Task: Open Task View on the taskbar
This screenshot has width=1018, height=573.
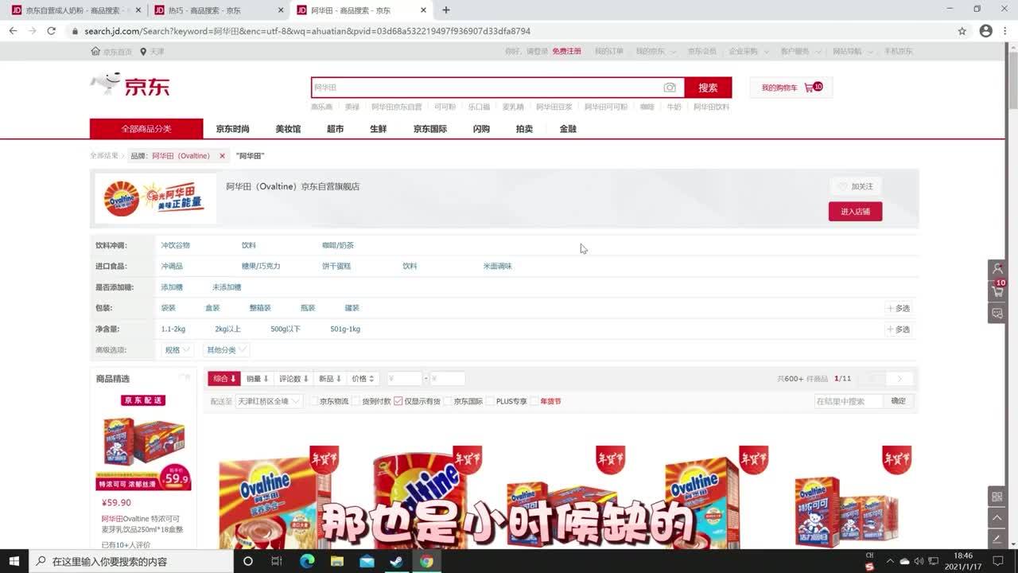Action: coord(277,561)
